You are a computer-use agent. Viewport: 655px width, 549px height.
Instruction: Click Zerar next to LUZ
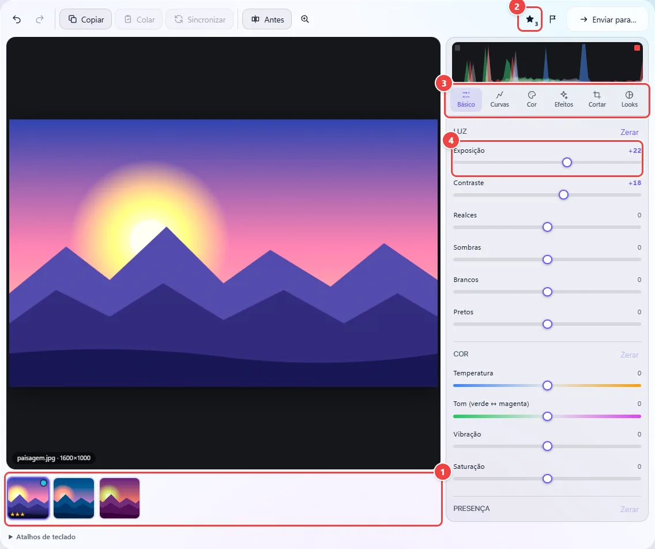629,132
